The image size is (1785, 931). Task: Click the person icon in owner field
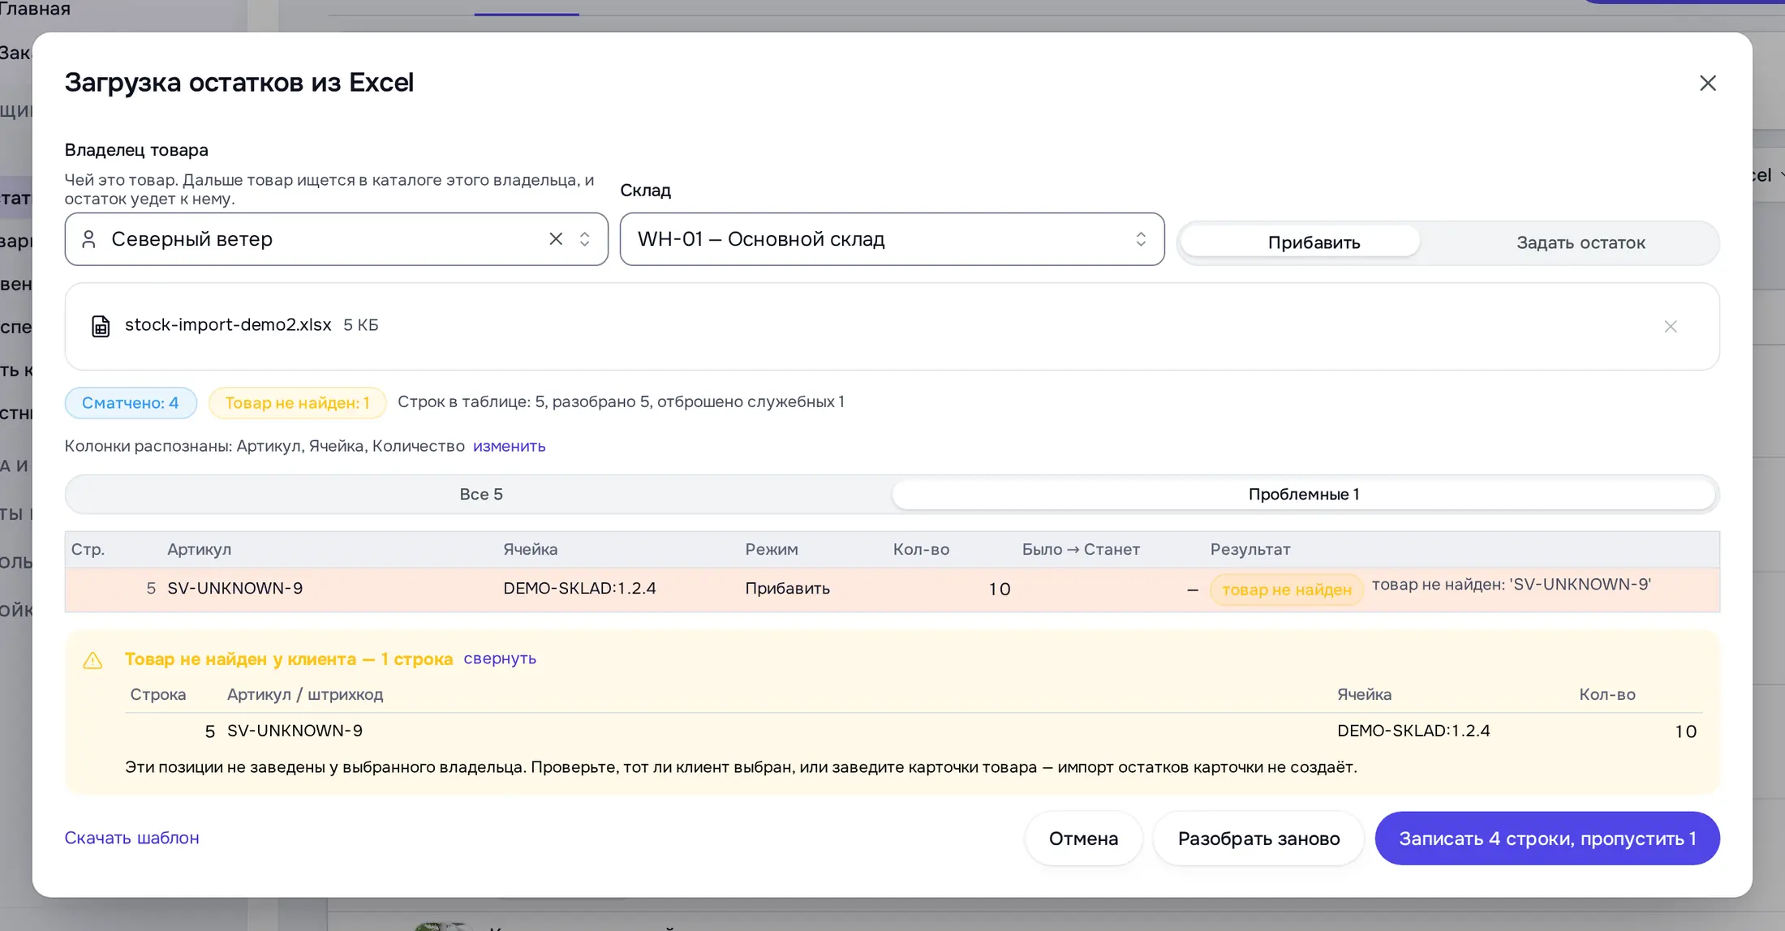(89, 239)
